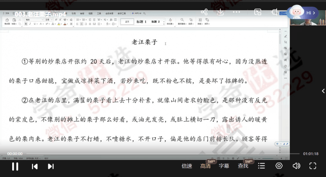
Task: Mute the player volume
Action: coord(296,166)
